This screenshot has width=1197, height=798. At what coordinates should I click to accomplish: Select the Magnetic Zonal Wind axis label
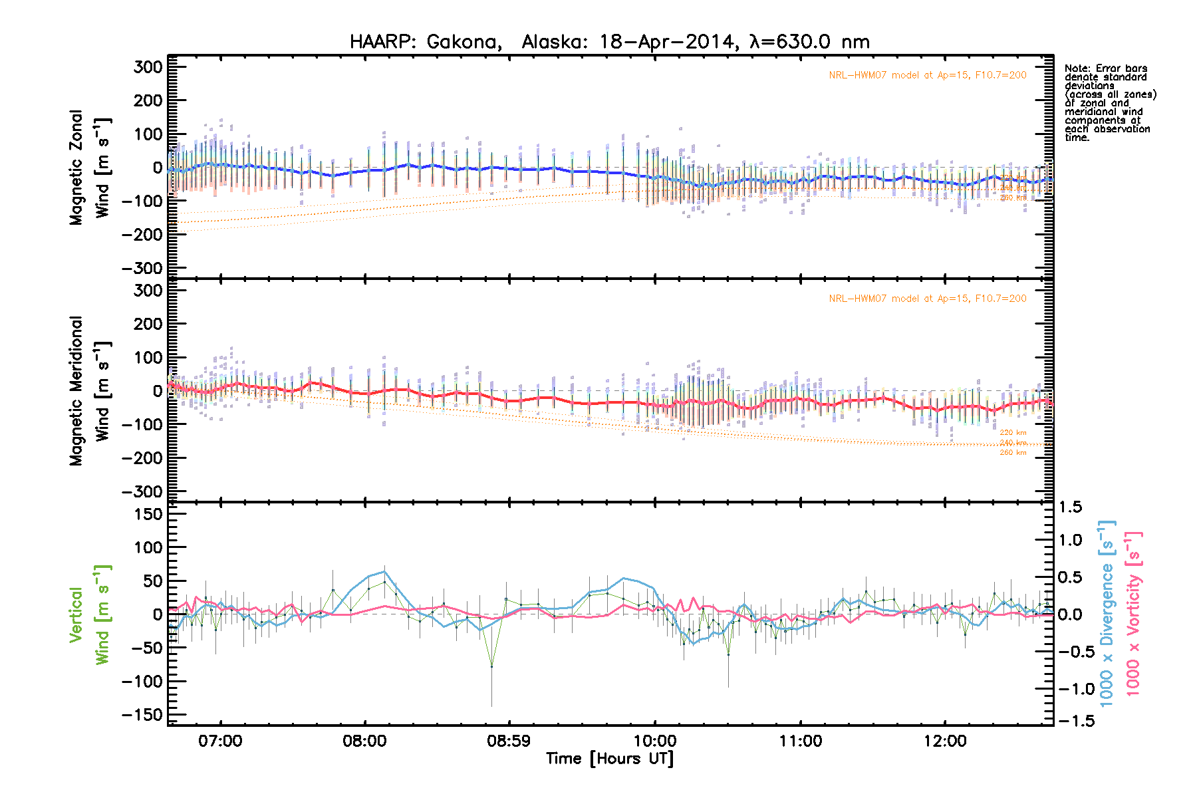[x=89, y=168]
